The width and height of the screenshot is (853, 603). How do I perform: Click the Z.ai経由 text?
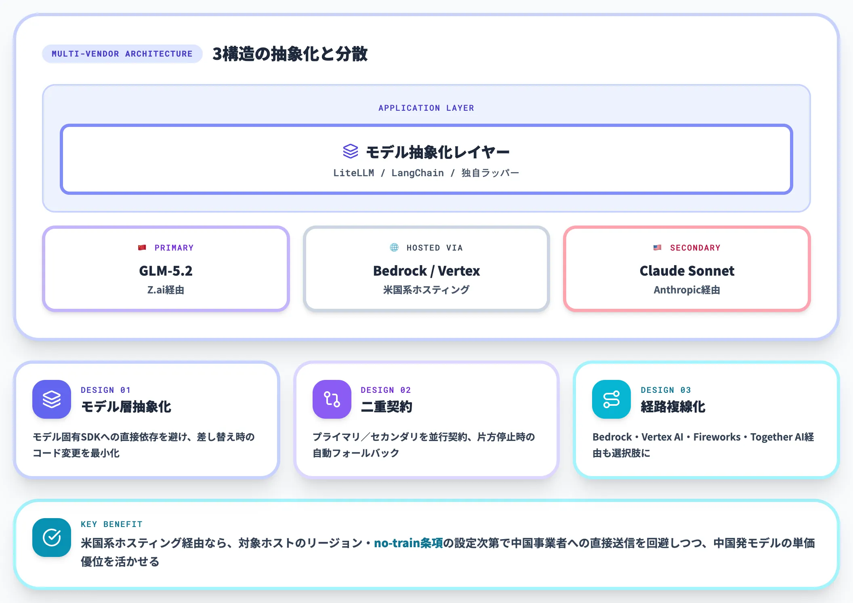pos(166,290)
